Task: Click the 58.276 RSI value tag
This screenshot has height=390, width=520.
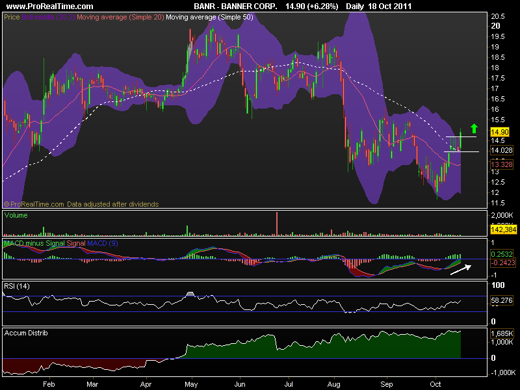Action: (501, 300)
